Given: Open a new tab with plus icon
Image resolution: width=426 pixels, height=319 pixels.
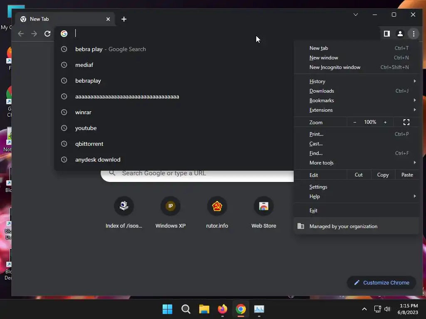Looking at the screenshot, I should 124,19.
